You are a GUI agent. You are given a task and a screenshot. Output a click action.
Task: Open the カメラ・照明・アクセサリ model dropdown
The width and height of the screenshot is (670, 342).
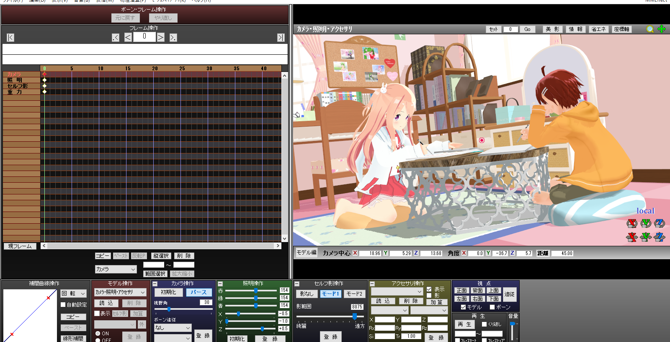[120, 292]
